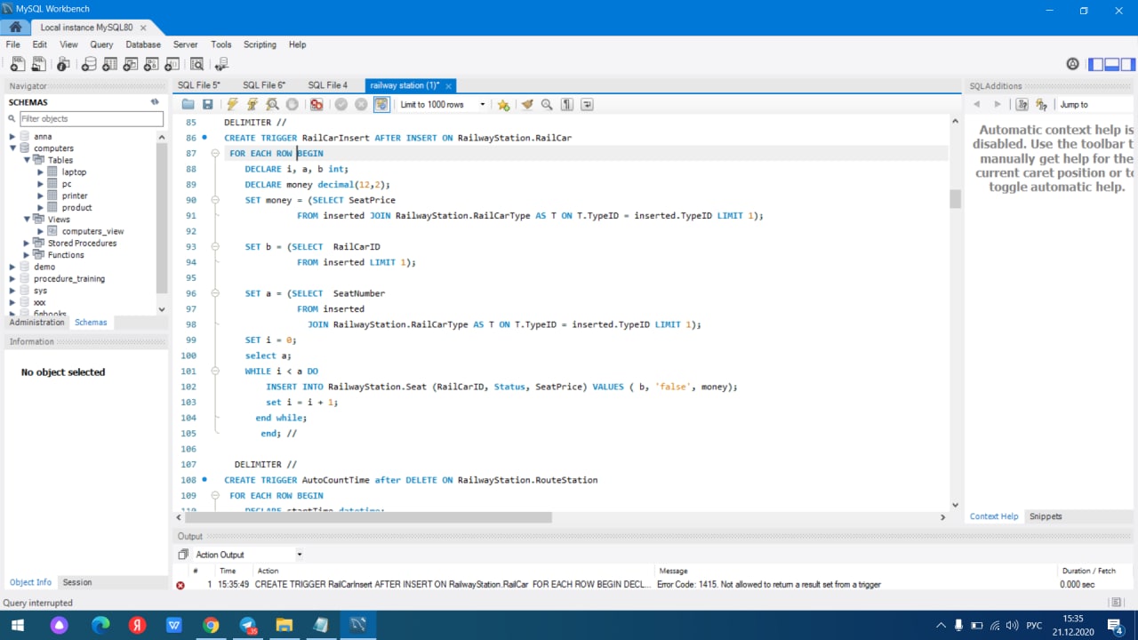Screen dimensions: 1138x640
Task: Collapse the Tables node
Action: pyautogui.click(x=27, y=160)
